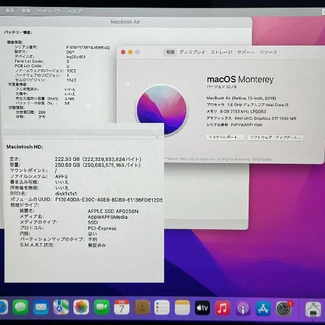Launch FaceTime from the Dock
Image resolution: width=325 pixels, height=325 pixels.
pyautogui.click(x=102, y=307)
